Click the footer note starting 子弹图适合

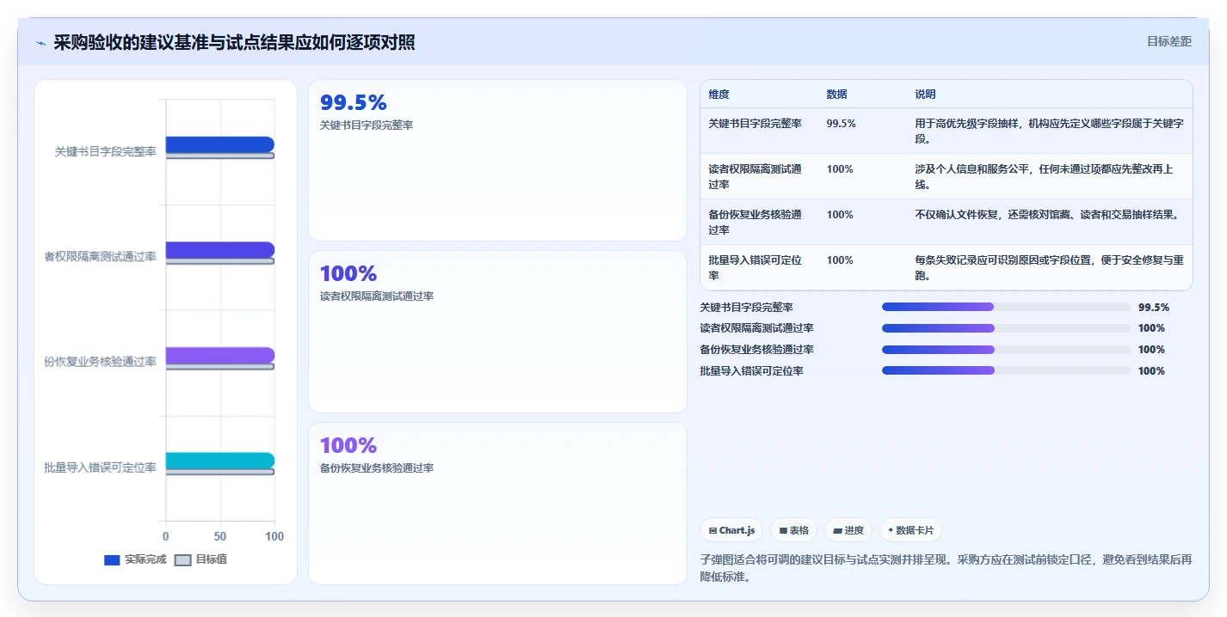(946, 568)
